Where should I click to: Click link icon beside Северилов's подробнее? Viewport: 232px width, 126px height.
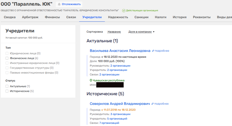[x=153, y=104]
